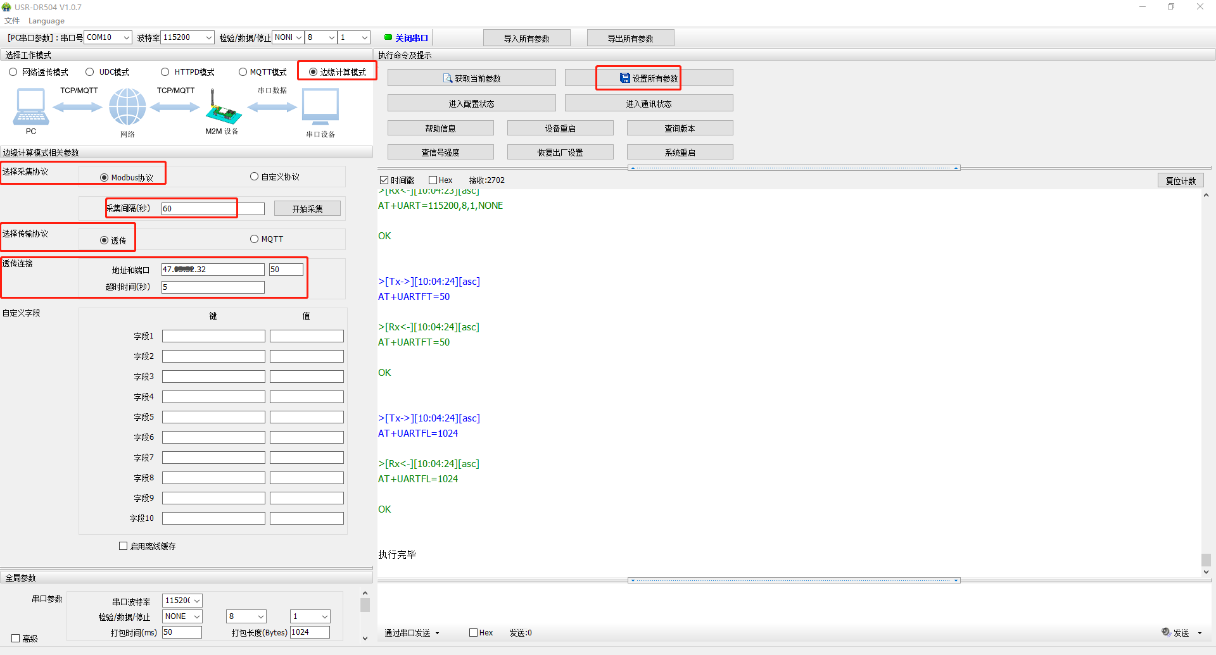The width and height of the screenshot is (1216, 655).
Task: Click the green 关闭串口 indicator icon
Action: [x=388, y=37]
